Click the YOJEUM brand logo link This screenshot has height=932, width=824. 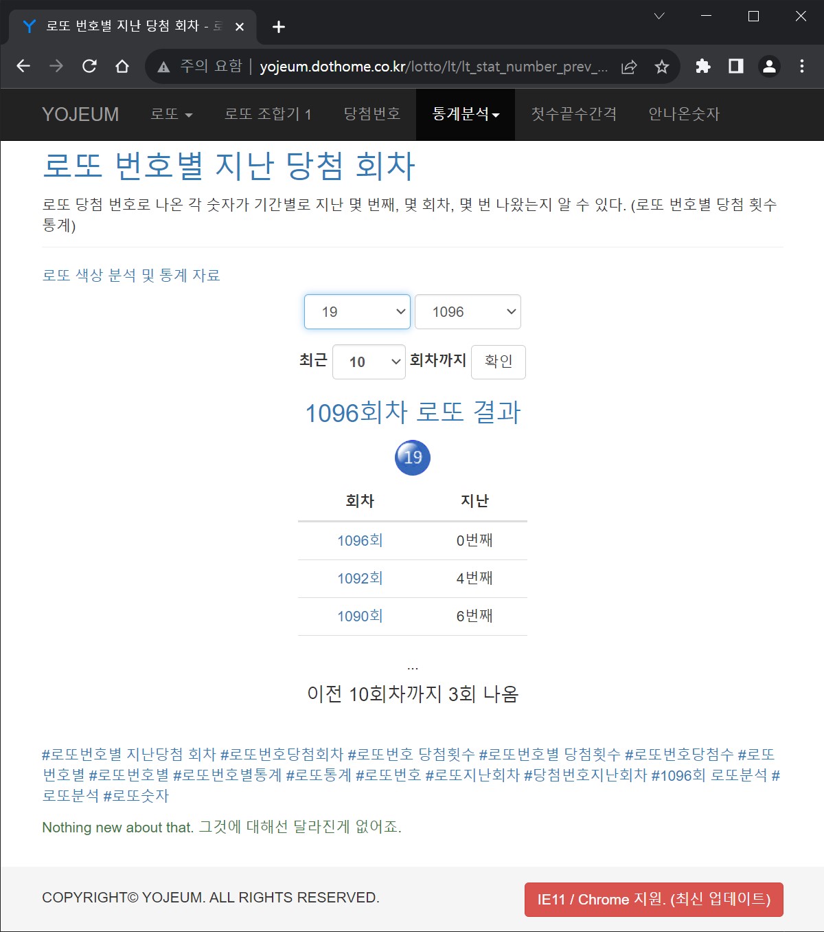click(80, 114)
